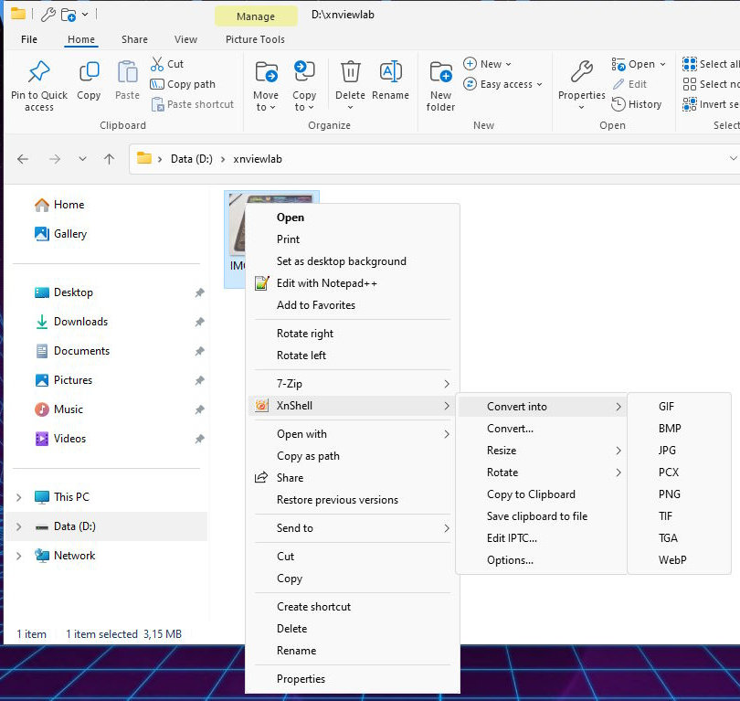Choose PNG in Convert into submenu
Viewport: 740px width, 701px height.
tap(669, 494)
